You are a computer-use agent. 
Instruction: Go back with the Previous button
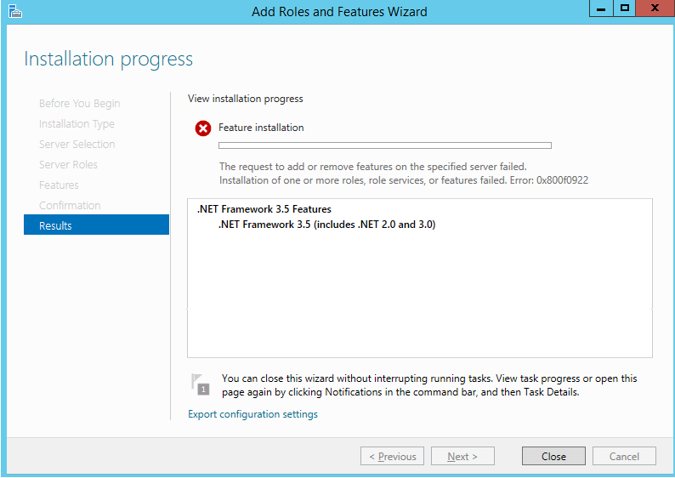coord(392,456)
